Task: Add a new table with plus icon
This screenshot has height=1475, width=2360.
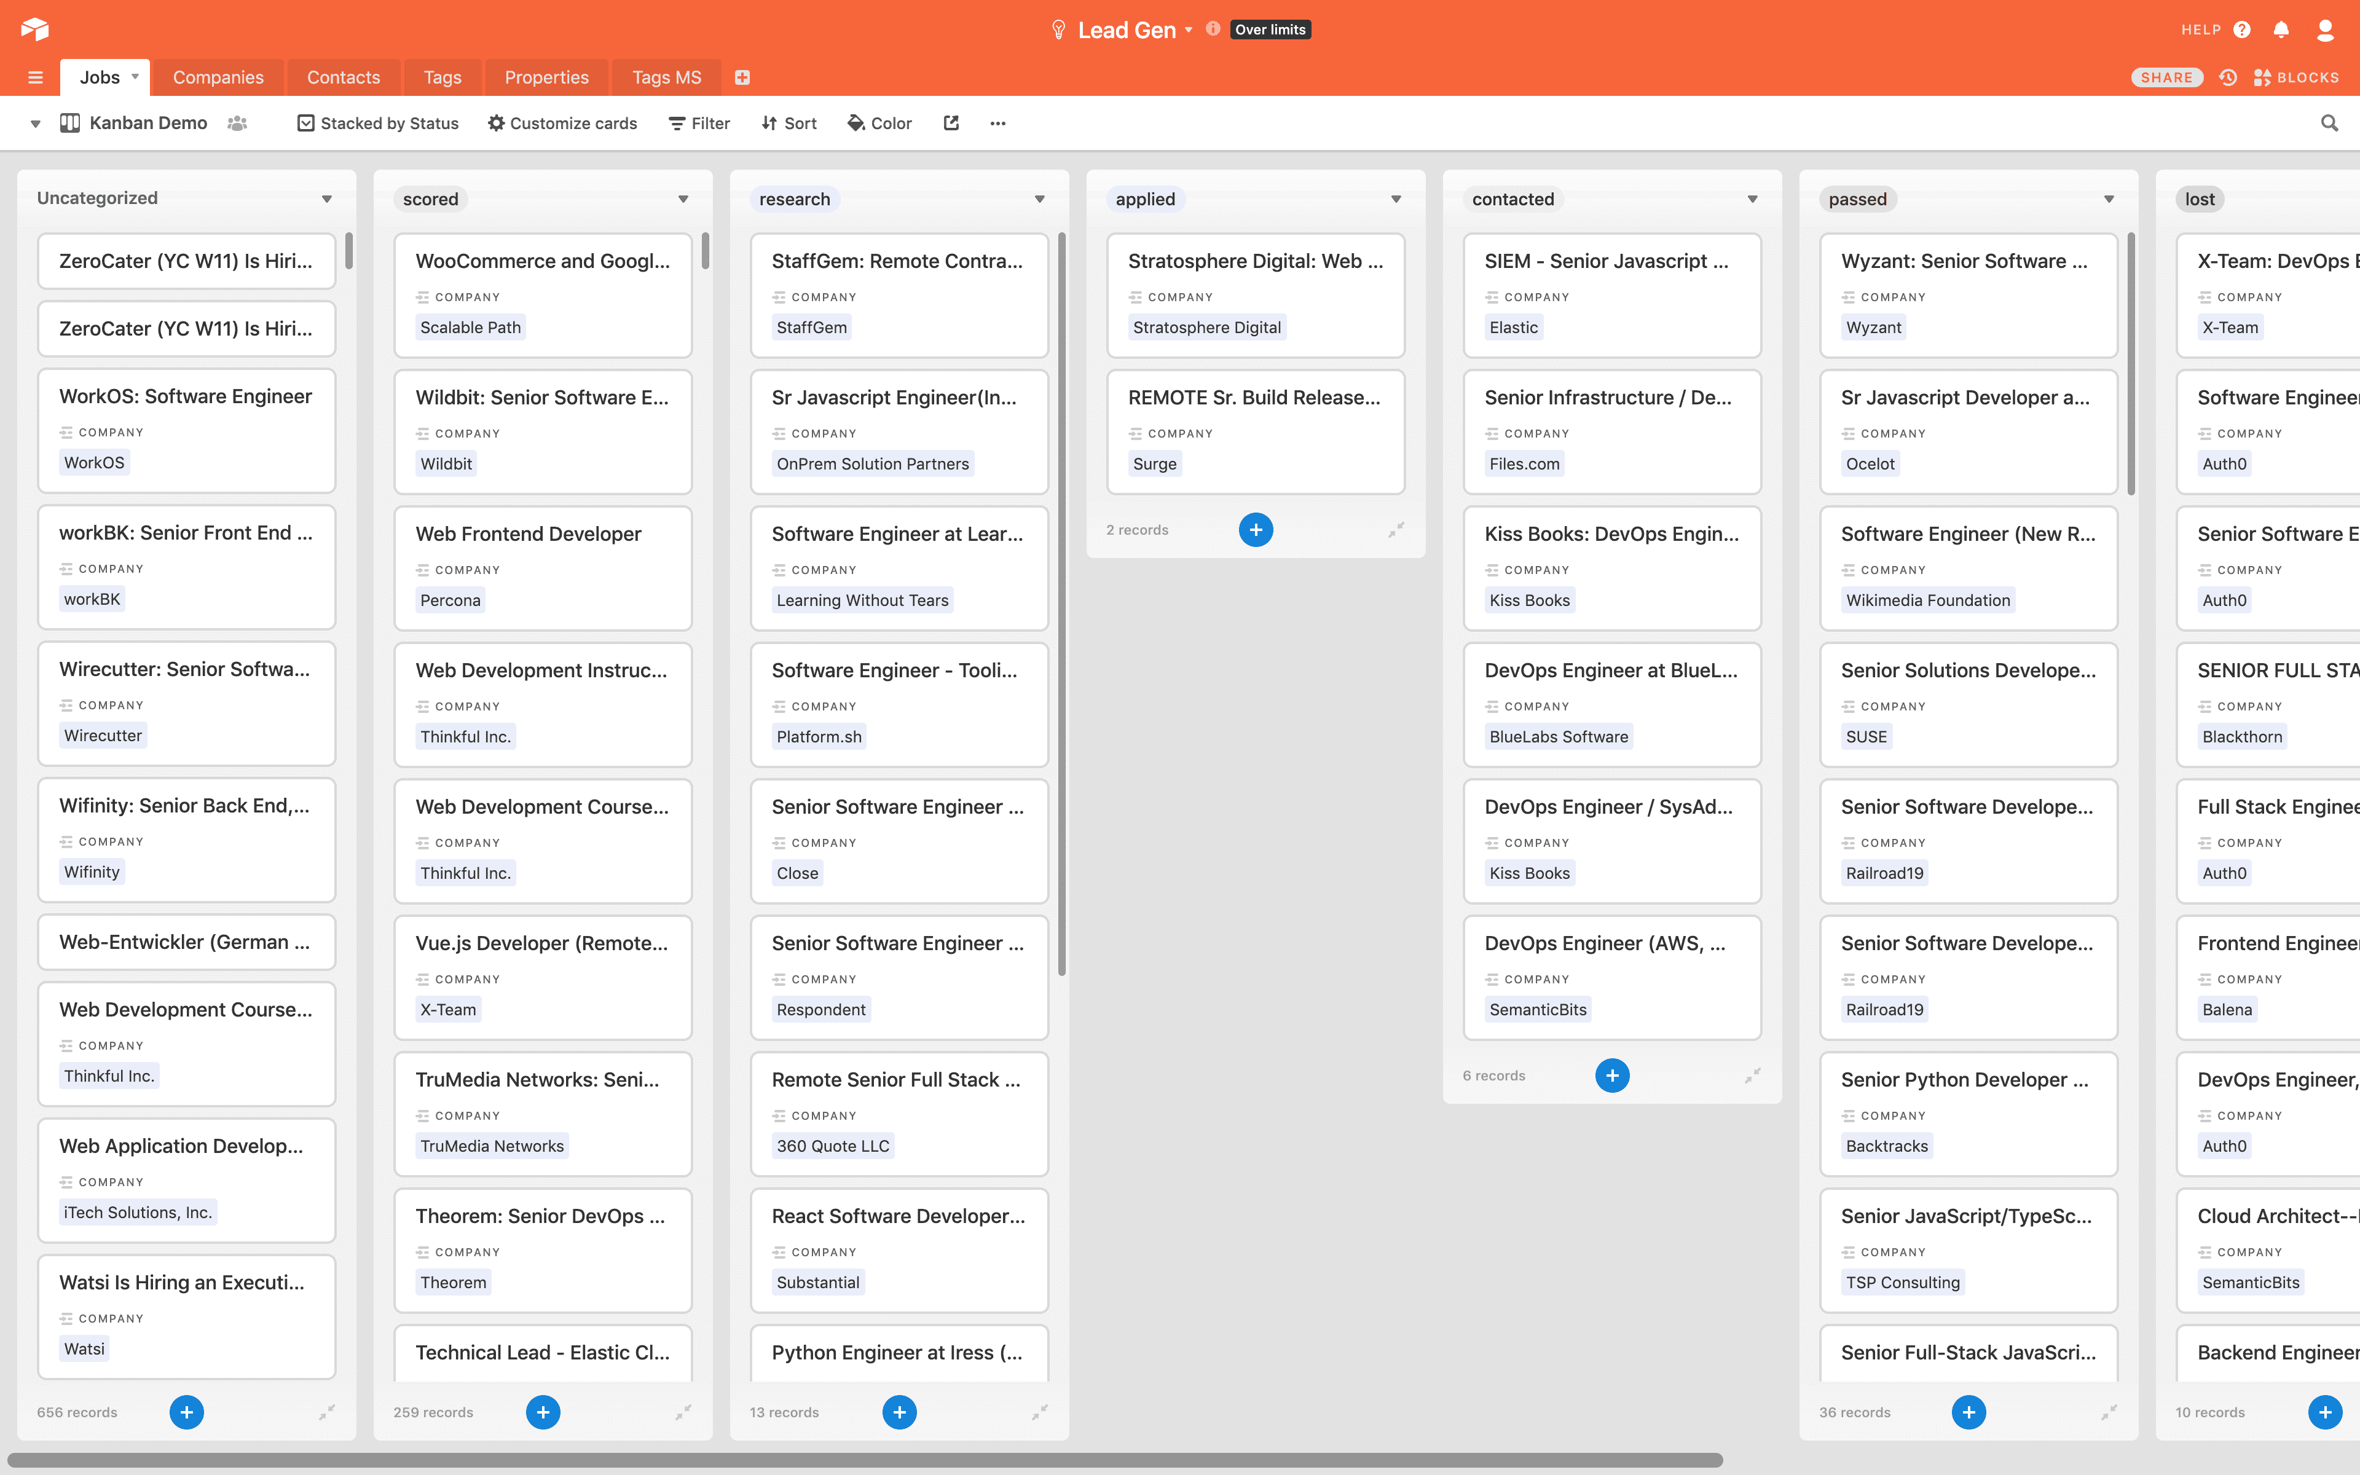Action: [742, 77]
